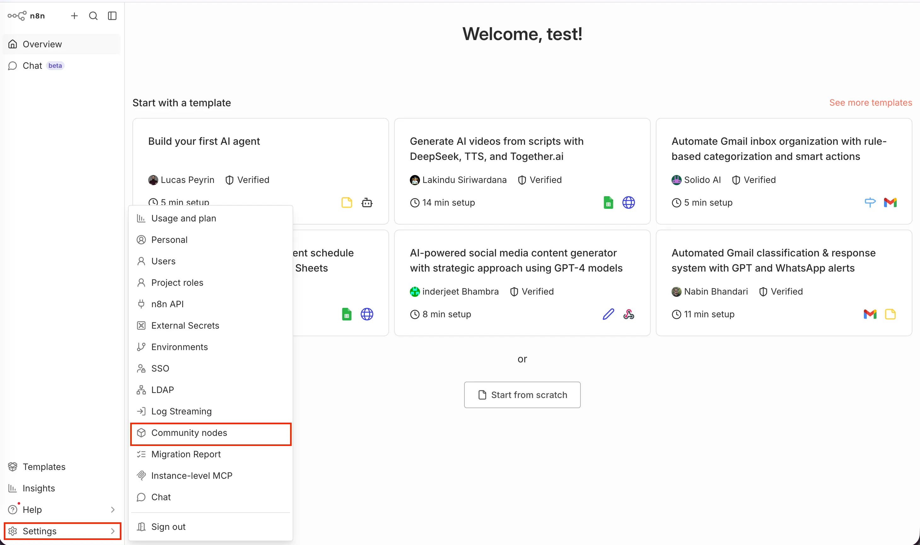Click the Usage and plan chart icon
This screenshot has width=920, height=545.
coord(141,219)
